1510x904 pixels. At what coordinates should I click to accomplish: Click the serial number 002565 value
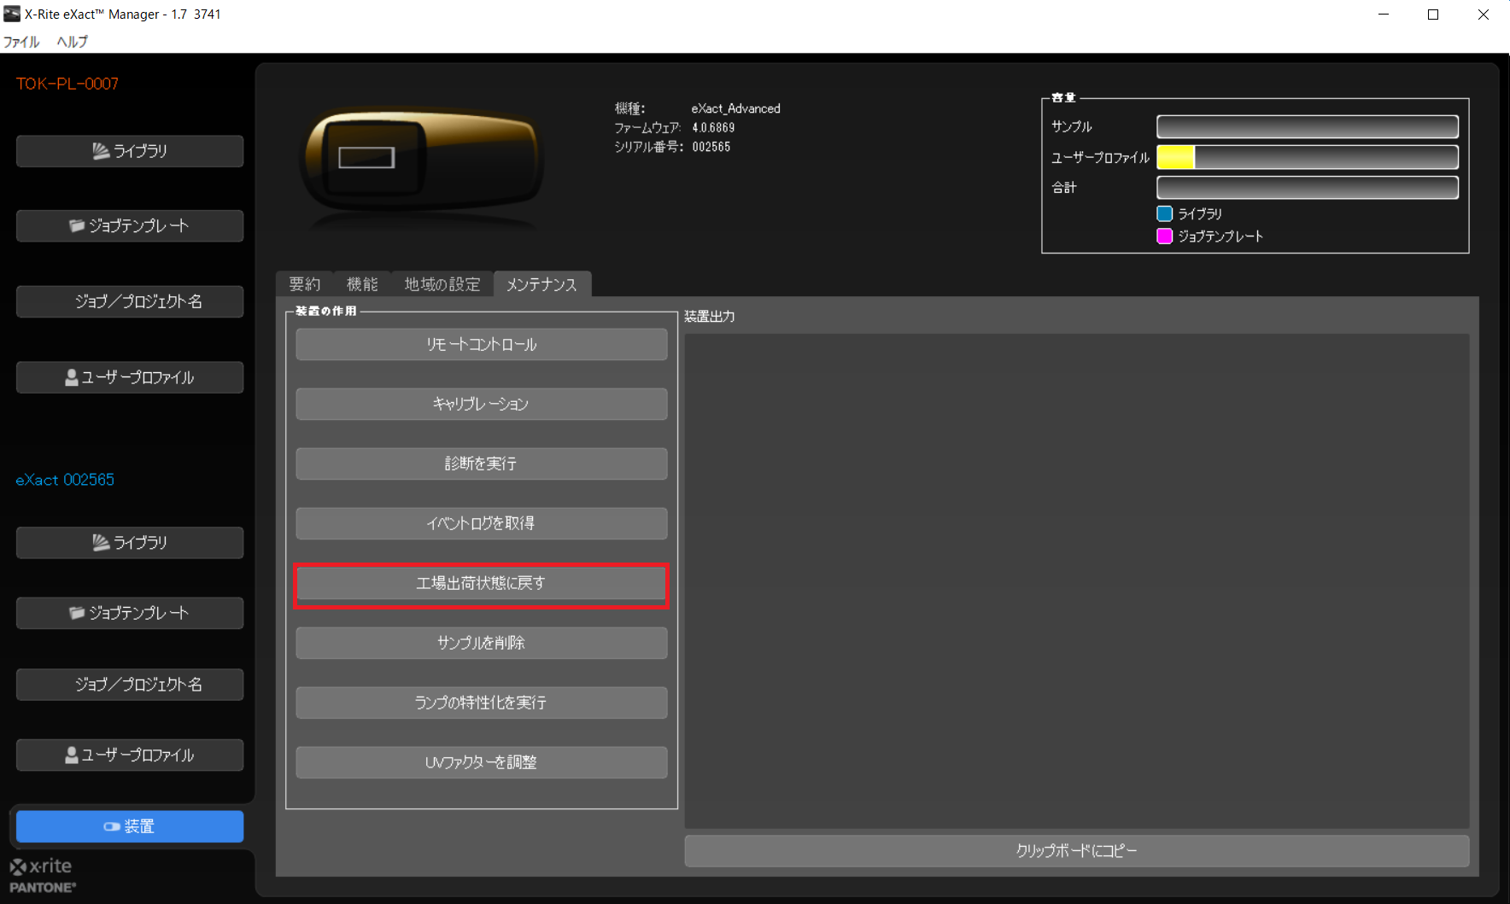click(x=711, y=147)
